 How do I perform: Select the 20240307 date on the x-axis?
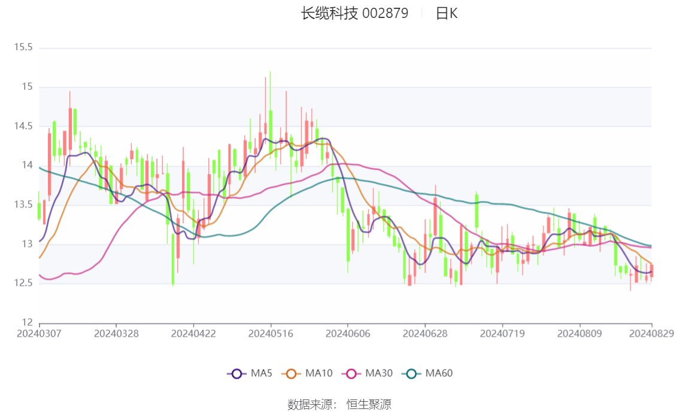tap(39, 333)
